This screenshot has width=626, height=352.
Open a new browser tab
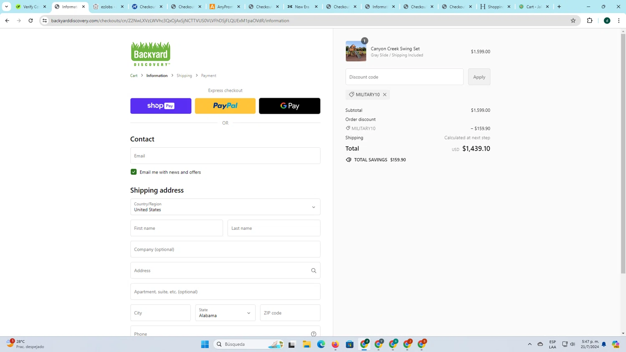[x=559, y=7]
